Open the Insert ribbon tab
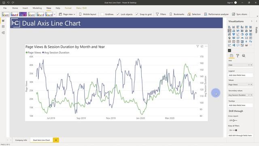The height and width of the screenshot is (146, 259). [x=25, y=8]
